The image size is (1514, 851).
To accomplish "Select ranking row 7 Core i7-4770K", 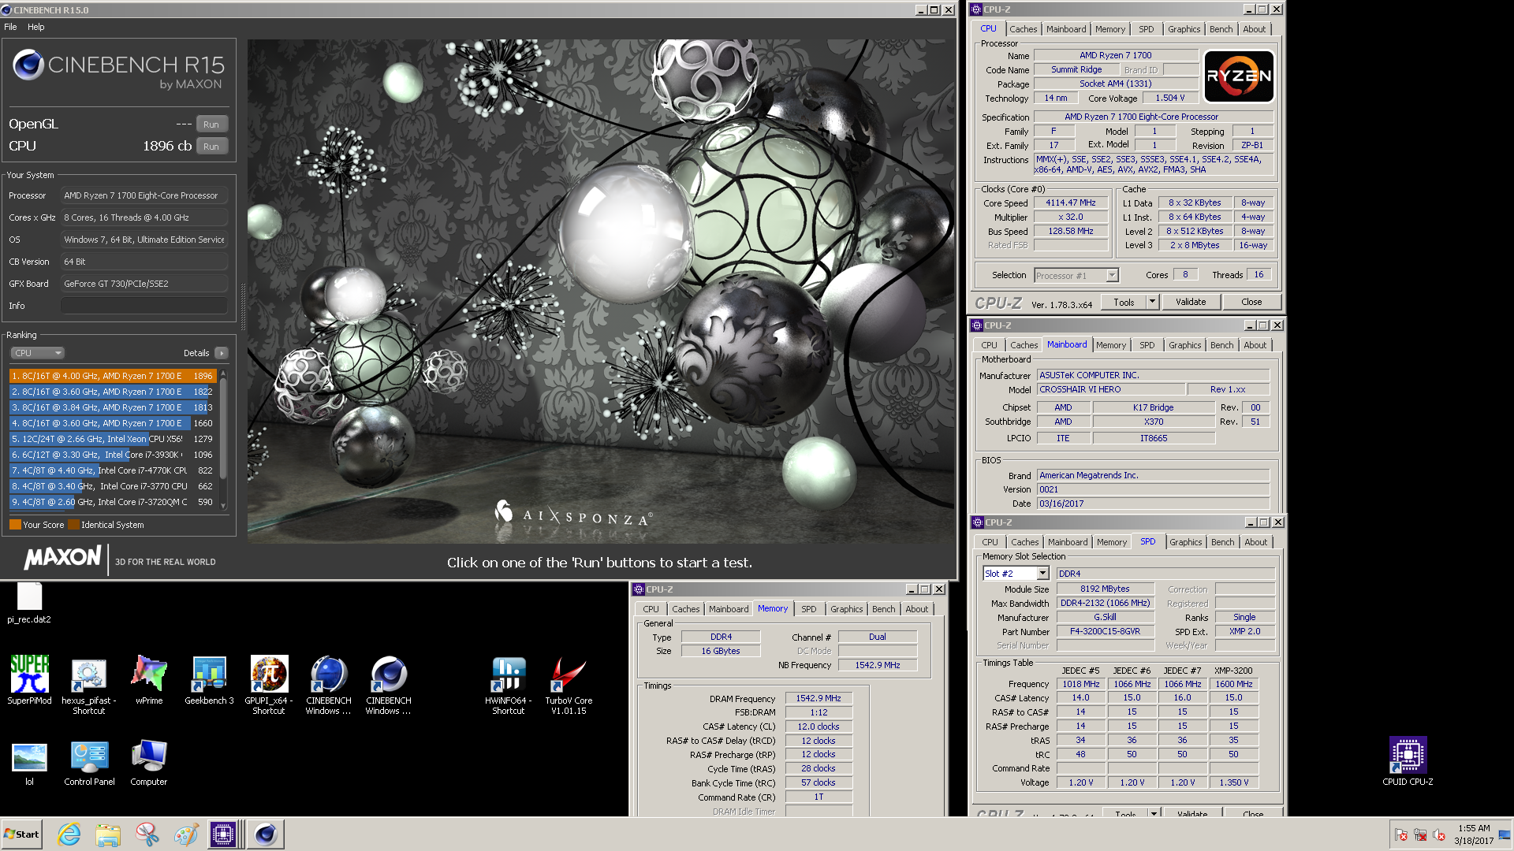I will pos(112,470).
